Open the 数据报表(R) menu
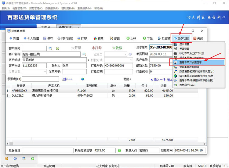 tap(52, 9)
